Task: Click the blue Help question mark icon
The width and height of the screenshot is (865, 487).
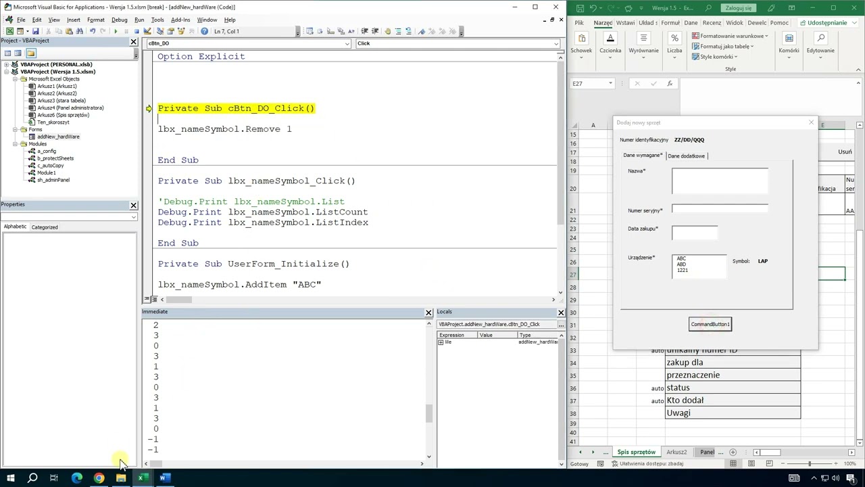Action: coord(204,31)
